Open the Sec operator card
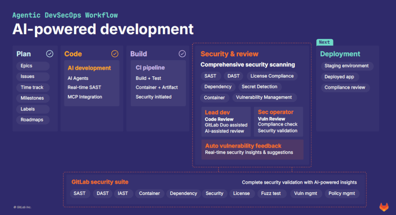The height and width of the screenshot is (215, 396). 278,122
